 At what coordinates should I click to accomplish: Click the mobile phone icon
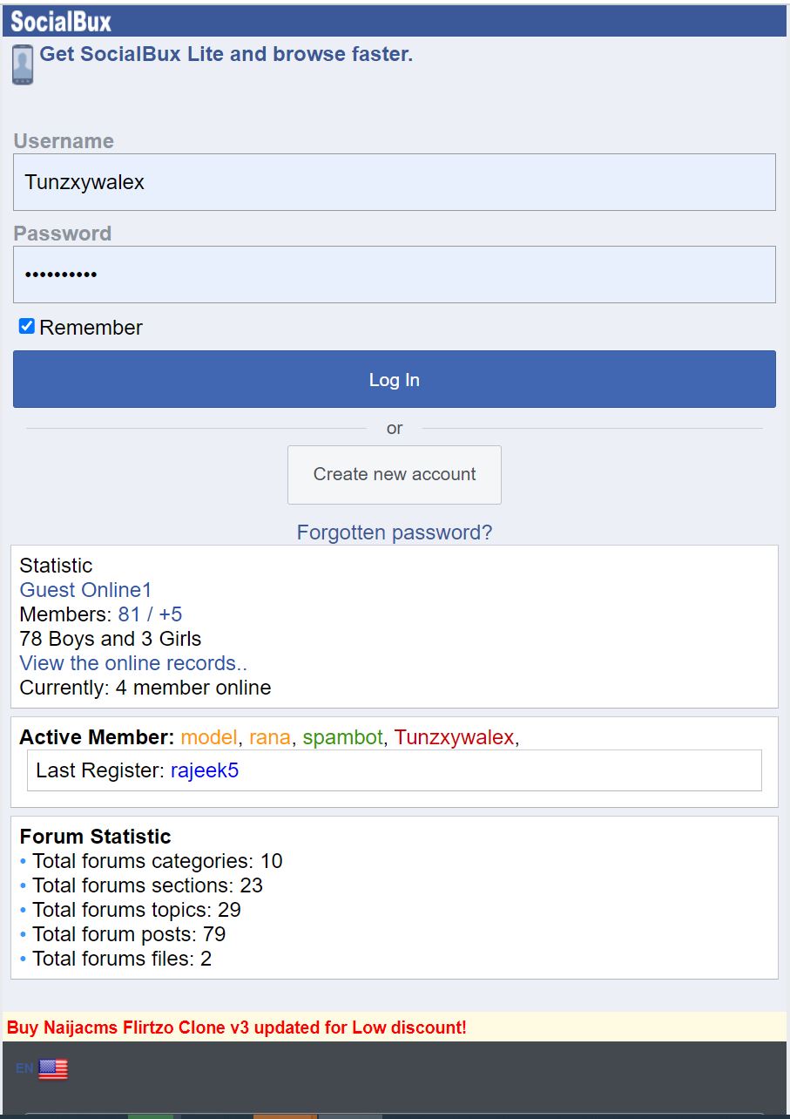click(23, 64)
